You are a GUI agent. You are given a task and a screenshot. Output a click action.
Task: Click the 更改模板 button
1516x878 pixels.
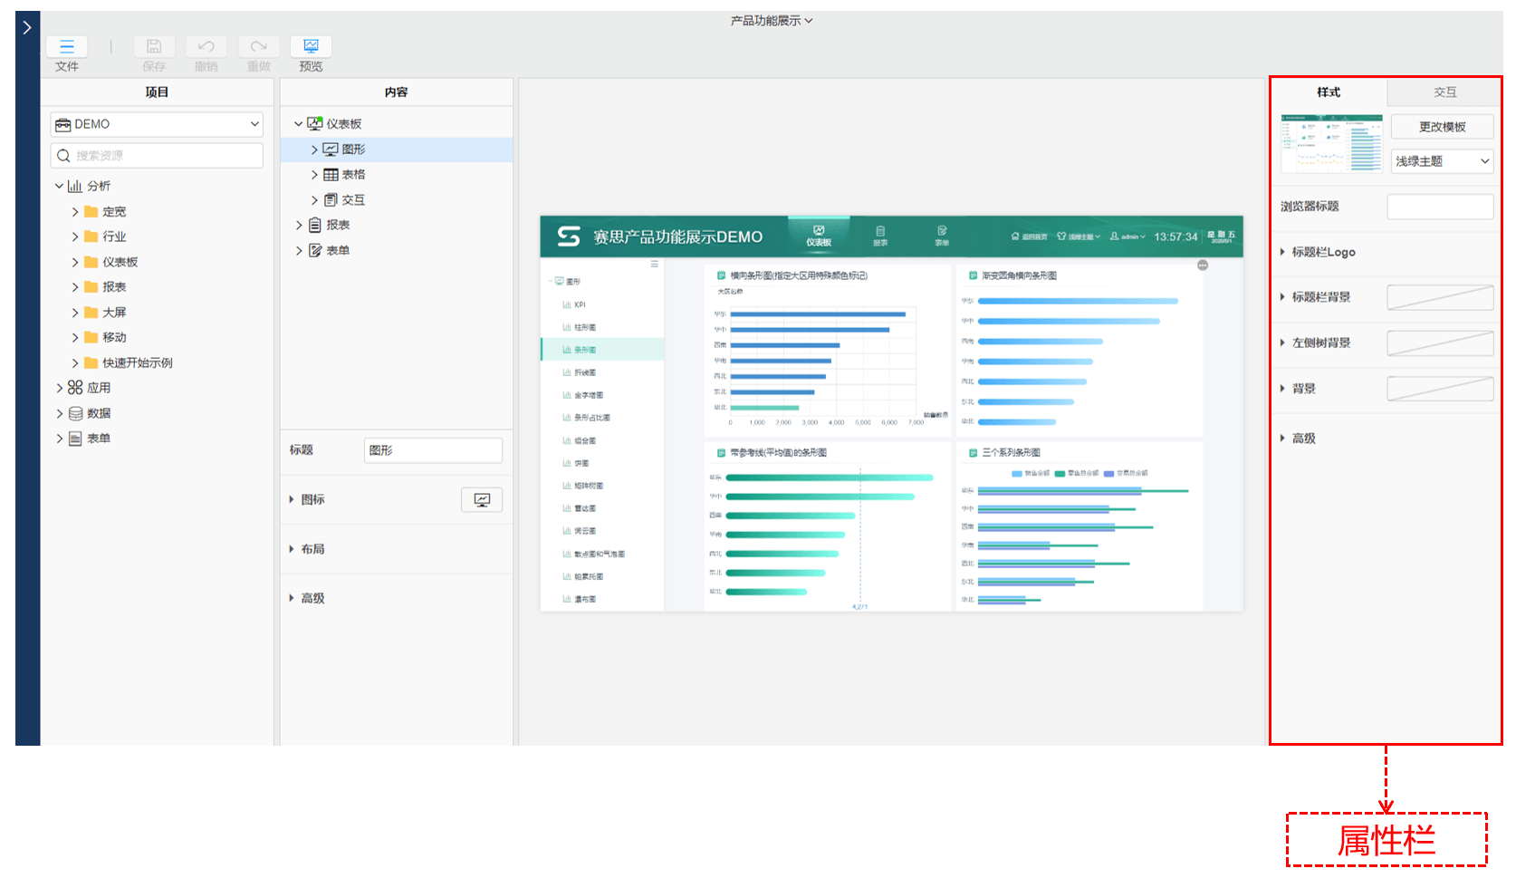(x=1442, y=127)
